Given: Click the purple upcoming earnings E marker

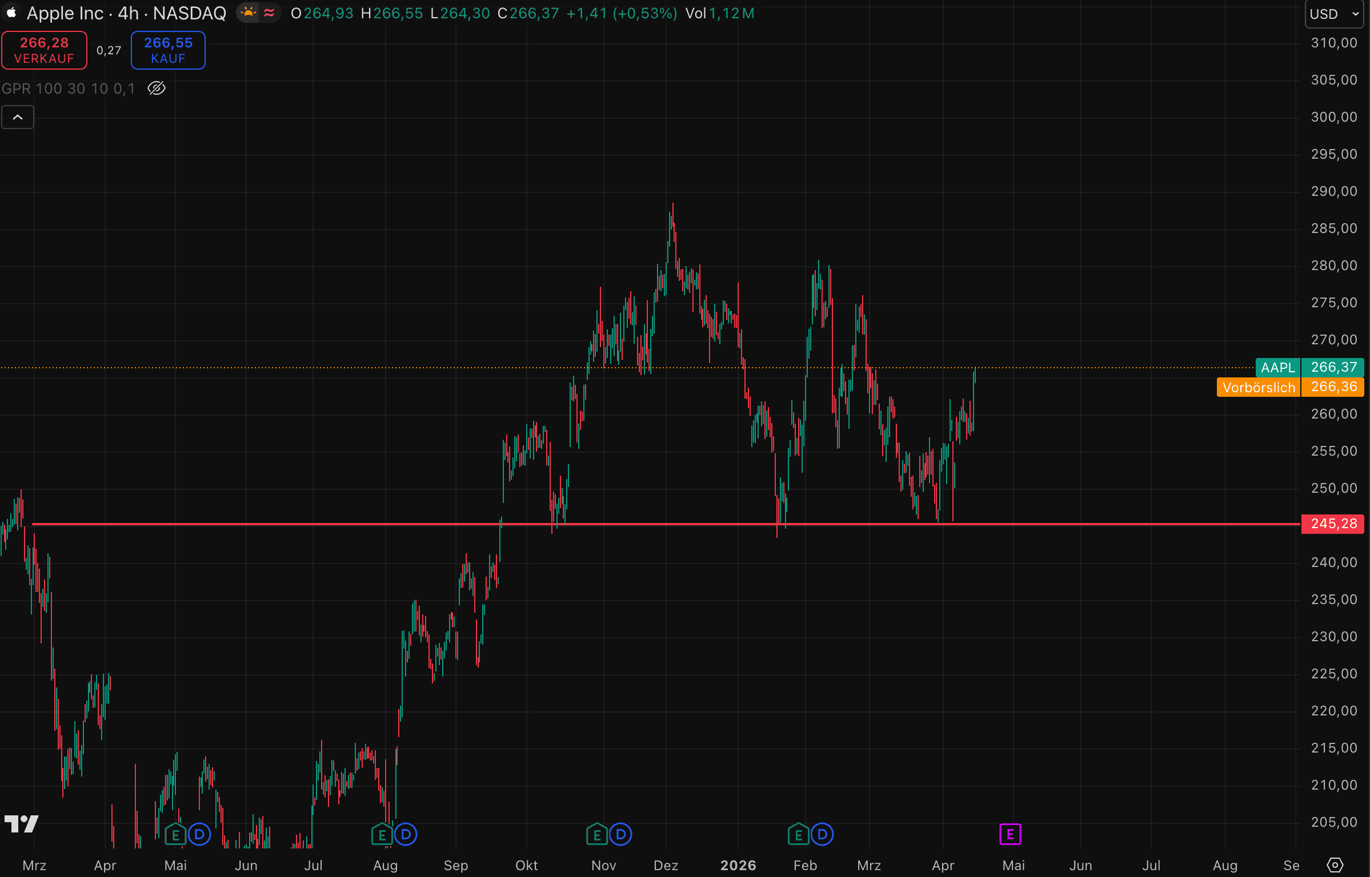Looking at the screenshot, I should click(x=1010, y=835).
